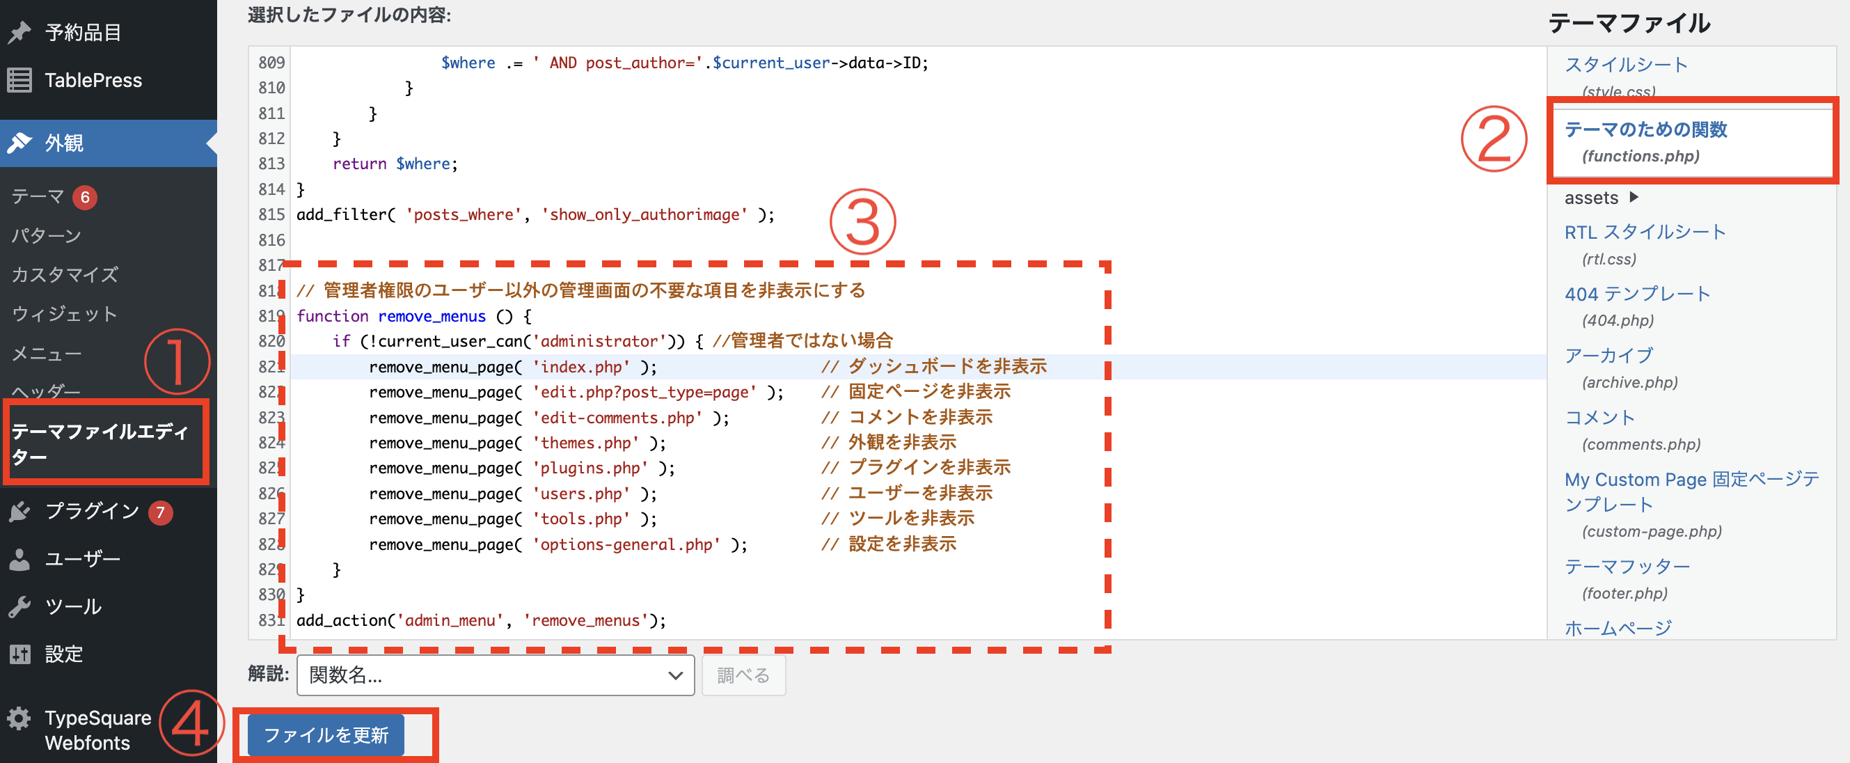
Task: Open 404 テンプレート file link
Action: click(x=1637, y=293)
